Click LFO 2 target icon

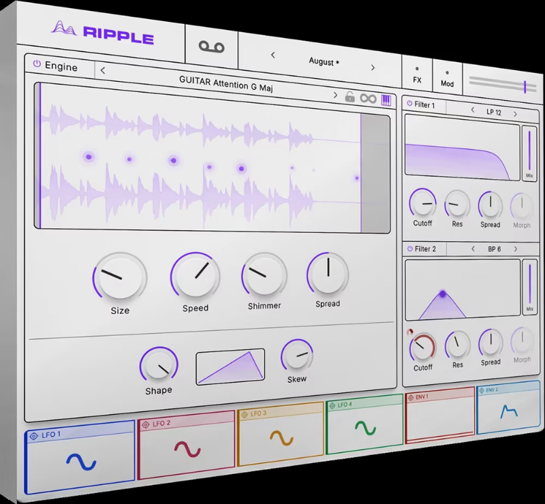(x=146, y=424)
